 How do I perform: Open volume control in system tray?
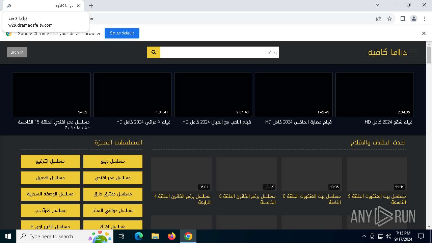click(x=388, y=236)
